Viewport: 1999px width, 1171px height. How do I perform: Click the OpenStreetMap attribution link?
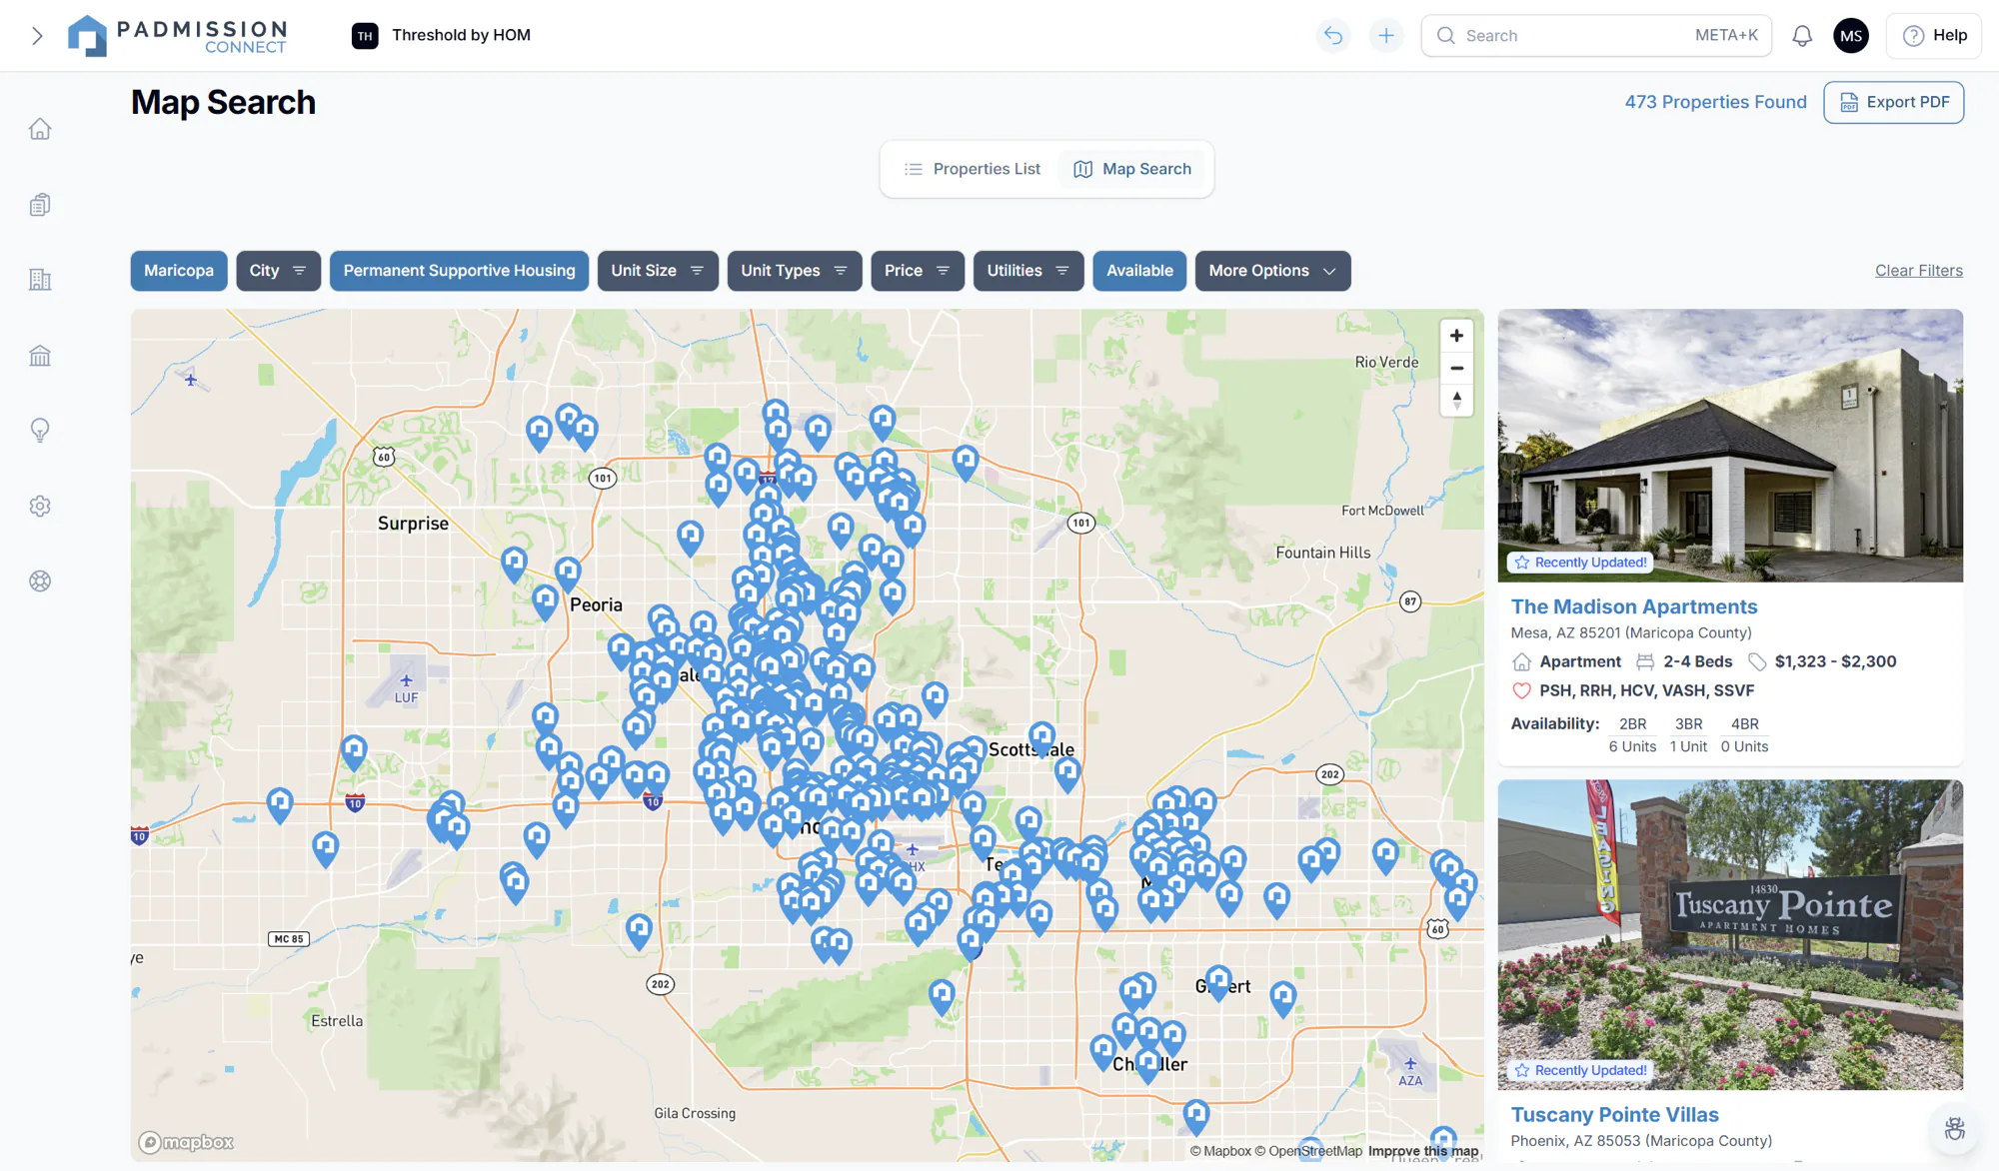point(1308,1151)
